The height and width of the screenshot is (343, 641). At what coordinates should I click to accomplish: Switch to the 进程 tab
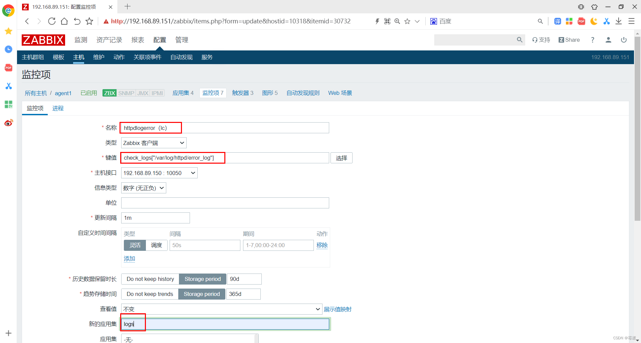tap(58, 108)
